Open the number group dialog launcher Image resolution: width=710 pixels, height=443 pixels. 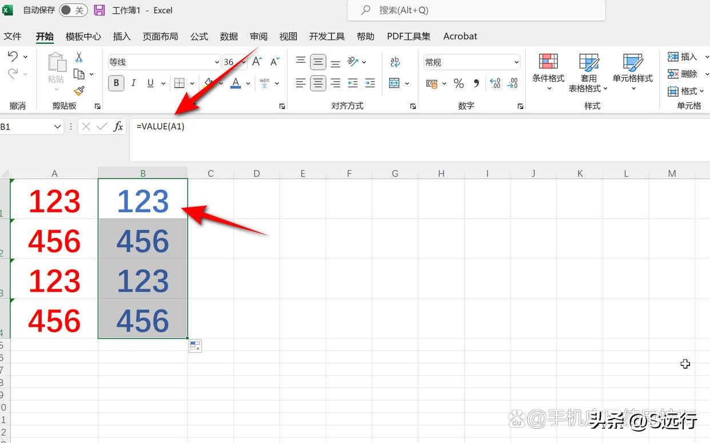520,106
